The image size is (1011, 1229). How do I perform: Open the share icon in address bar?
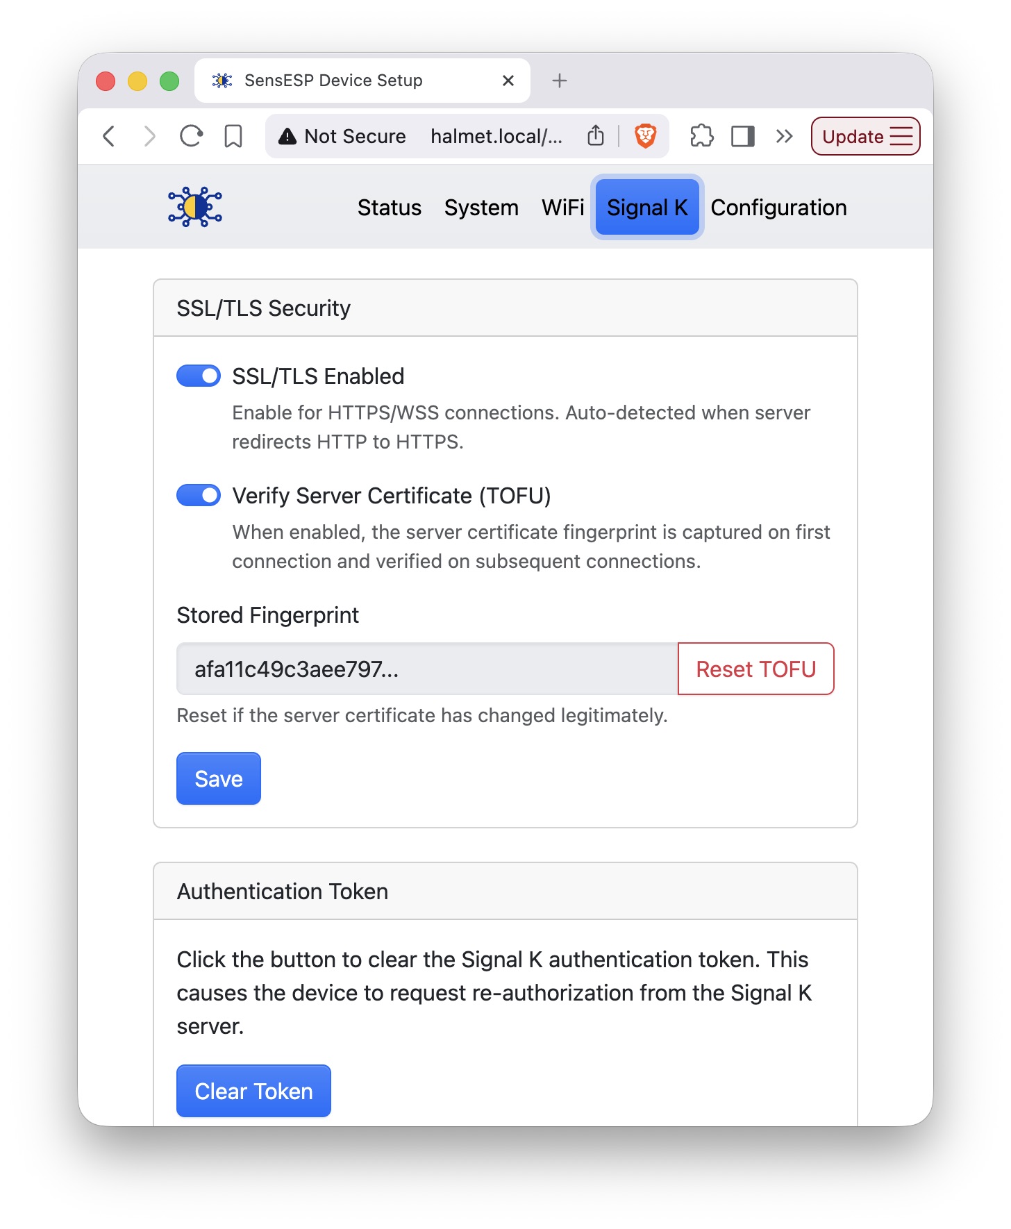(x=596, y=136)
